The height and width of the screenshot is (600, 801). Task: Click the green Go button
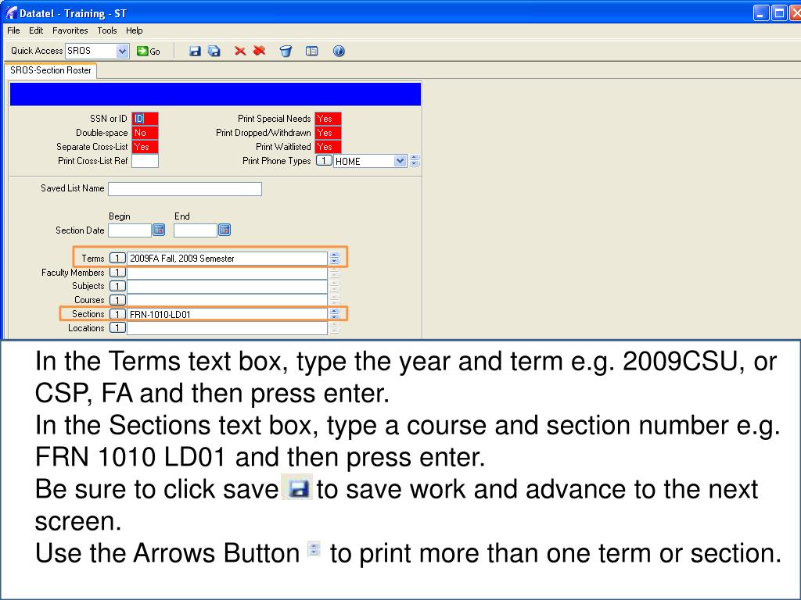pos(148,51)
